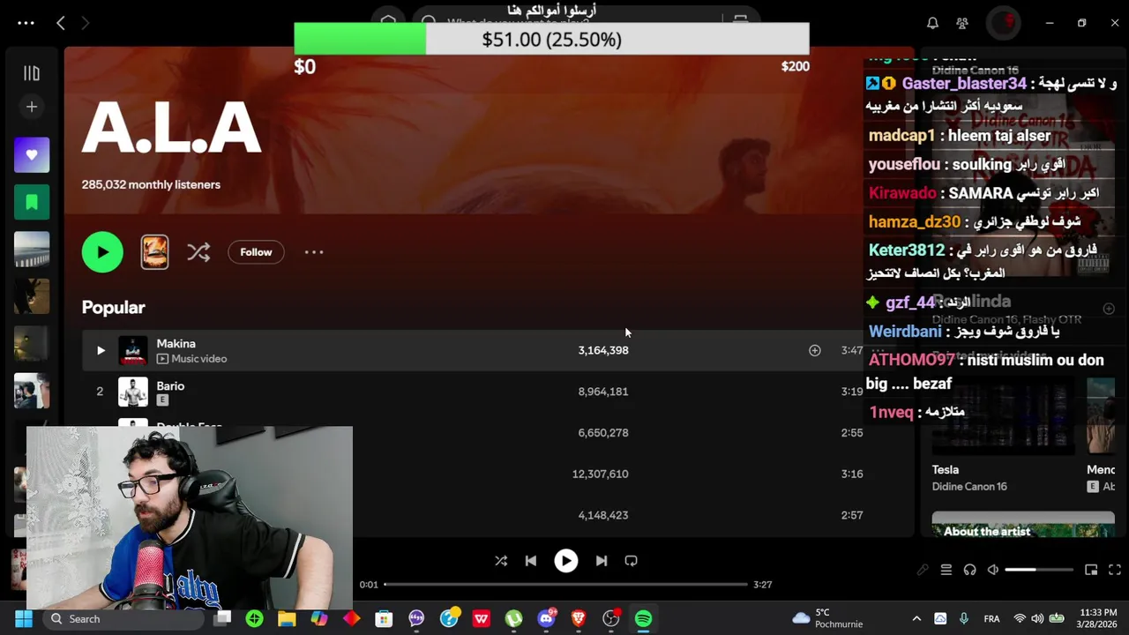The width and height of the screenshot is (1129, 635).
Task: Click the taskbar Search box
Action: 123,619
